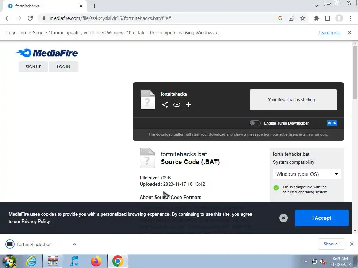
Task: Expand the fortnitehacks.bat download options chevron
Action: click(x=74, y=244)
